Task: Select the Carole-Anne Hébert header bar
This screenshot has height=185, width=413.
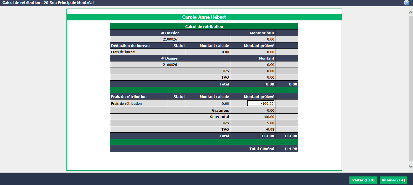Action: coord(204,17)
